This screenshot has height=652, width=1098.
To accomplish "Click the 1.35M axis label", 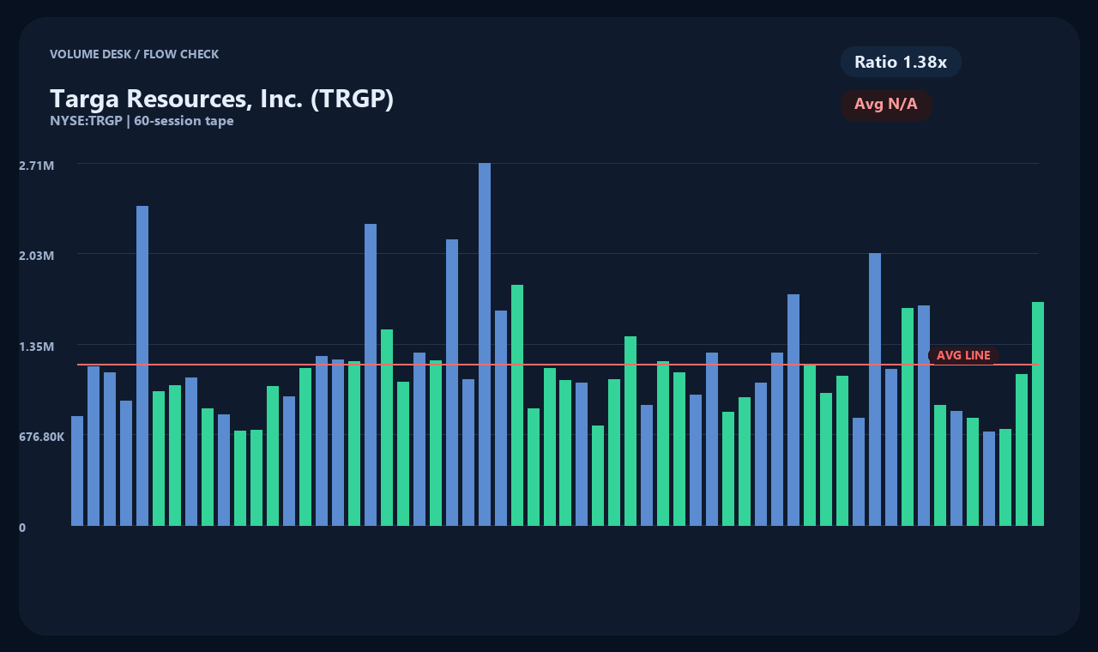I will [x=37, y=347].
